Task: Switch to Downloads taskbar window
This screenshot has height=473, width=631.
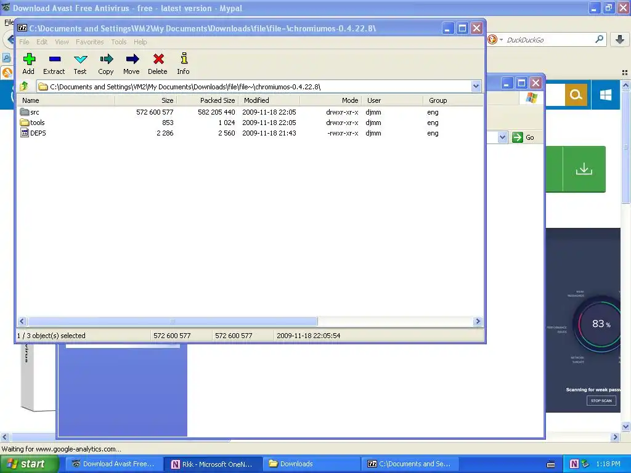Action: (312, 464)
